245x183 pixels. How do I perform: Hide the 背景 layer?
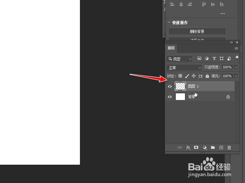(x=170, y=97)
